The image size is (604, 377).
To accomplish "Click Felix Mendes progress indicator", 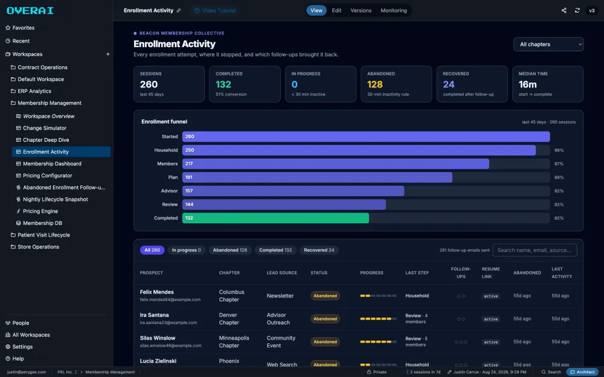I will 378,296.
